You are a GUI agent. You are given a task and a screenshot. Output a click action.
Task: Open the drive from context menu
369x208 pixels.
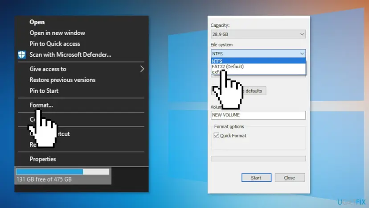pos(37,22)
